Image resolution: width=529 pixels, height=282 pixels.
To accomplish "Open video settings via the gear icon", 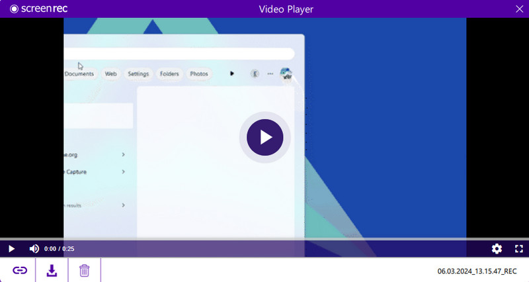I will pos(497,249).
